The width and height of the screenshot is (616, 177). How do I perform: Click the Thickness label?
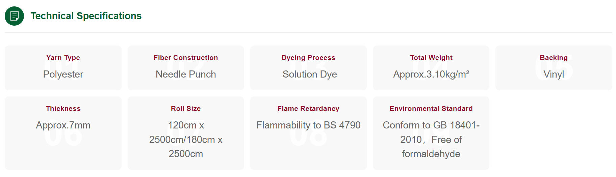pos(63,109)
